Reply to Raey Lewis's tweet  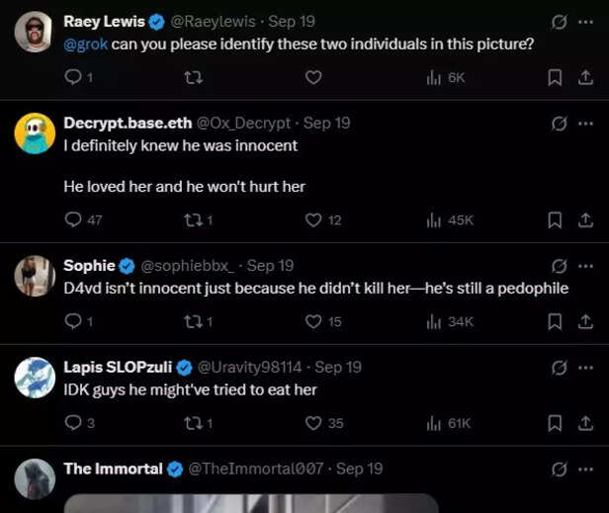(73, 77)
